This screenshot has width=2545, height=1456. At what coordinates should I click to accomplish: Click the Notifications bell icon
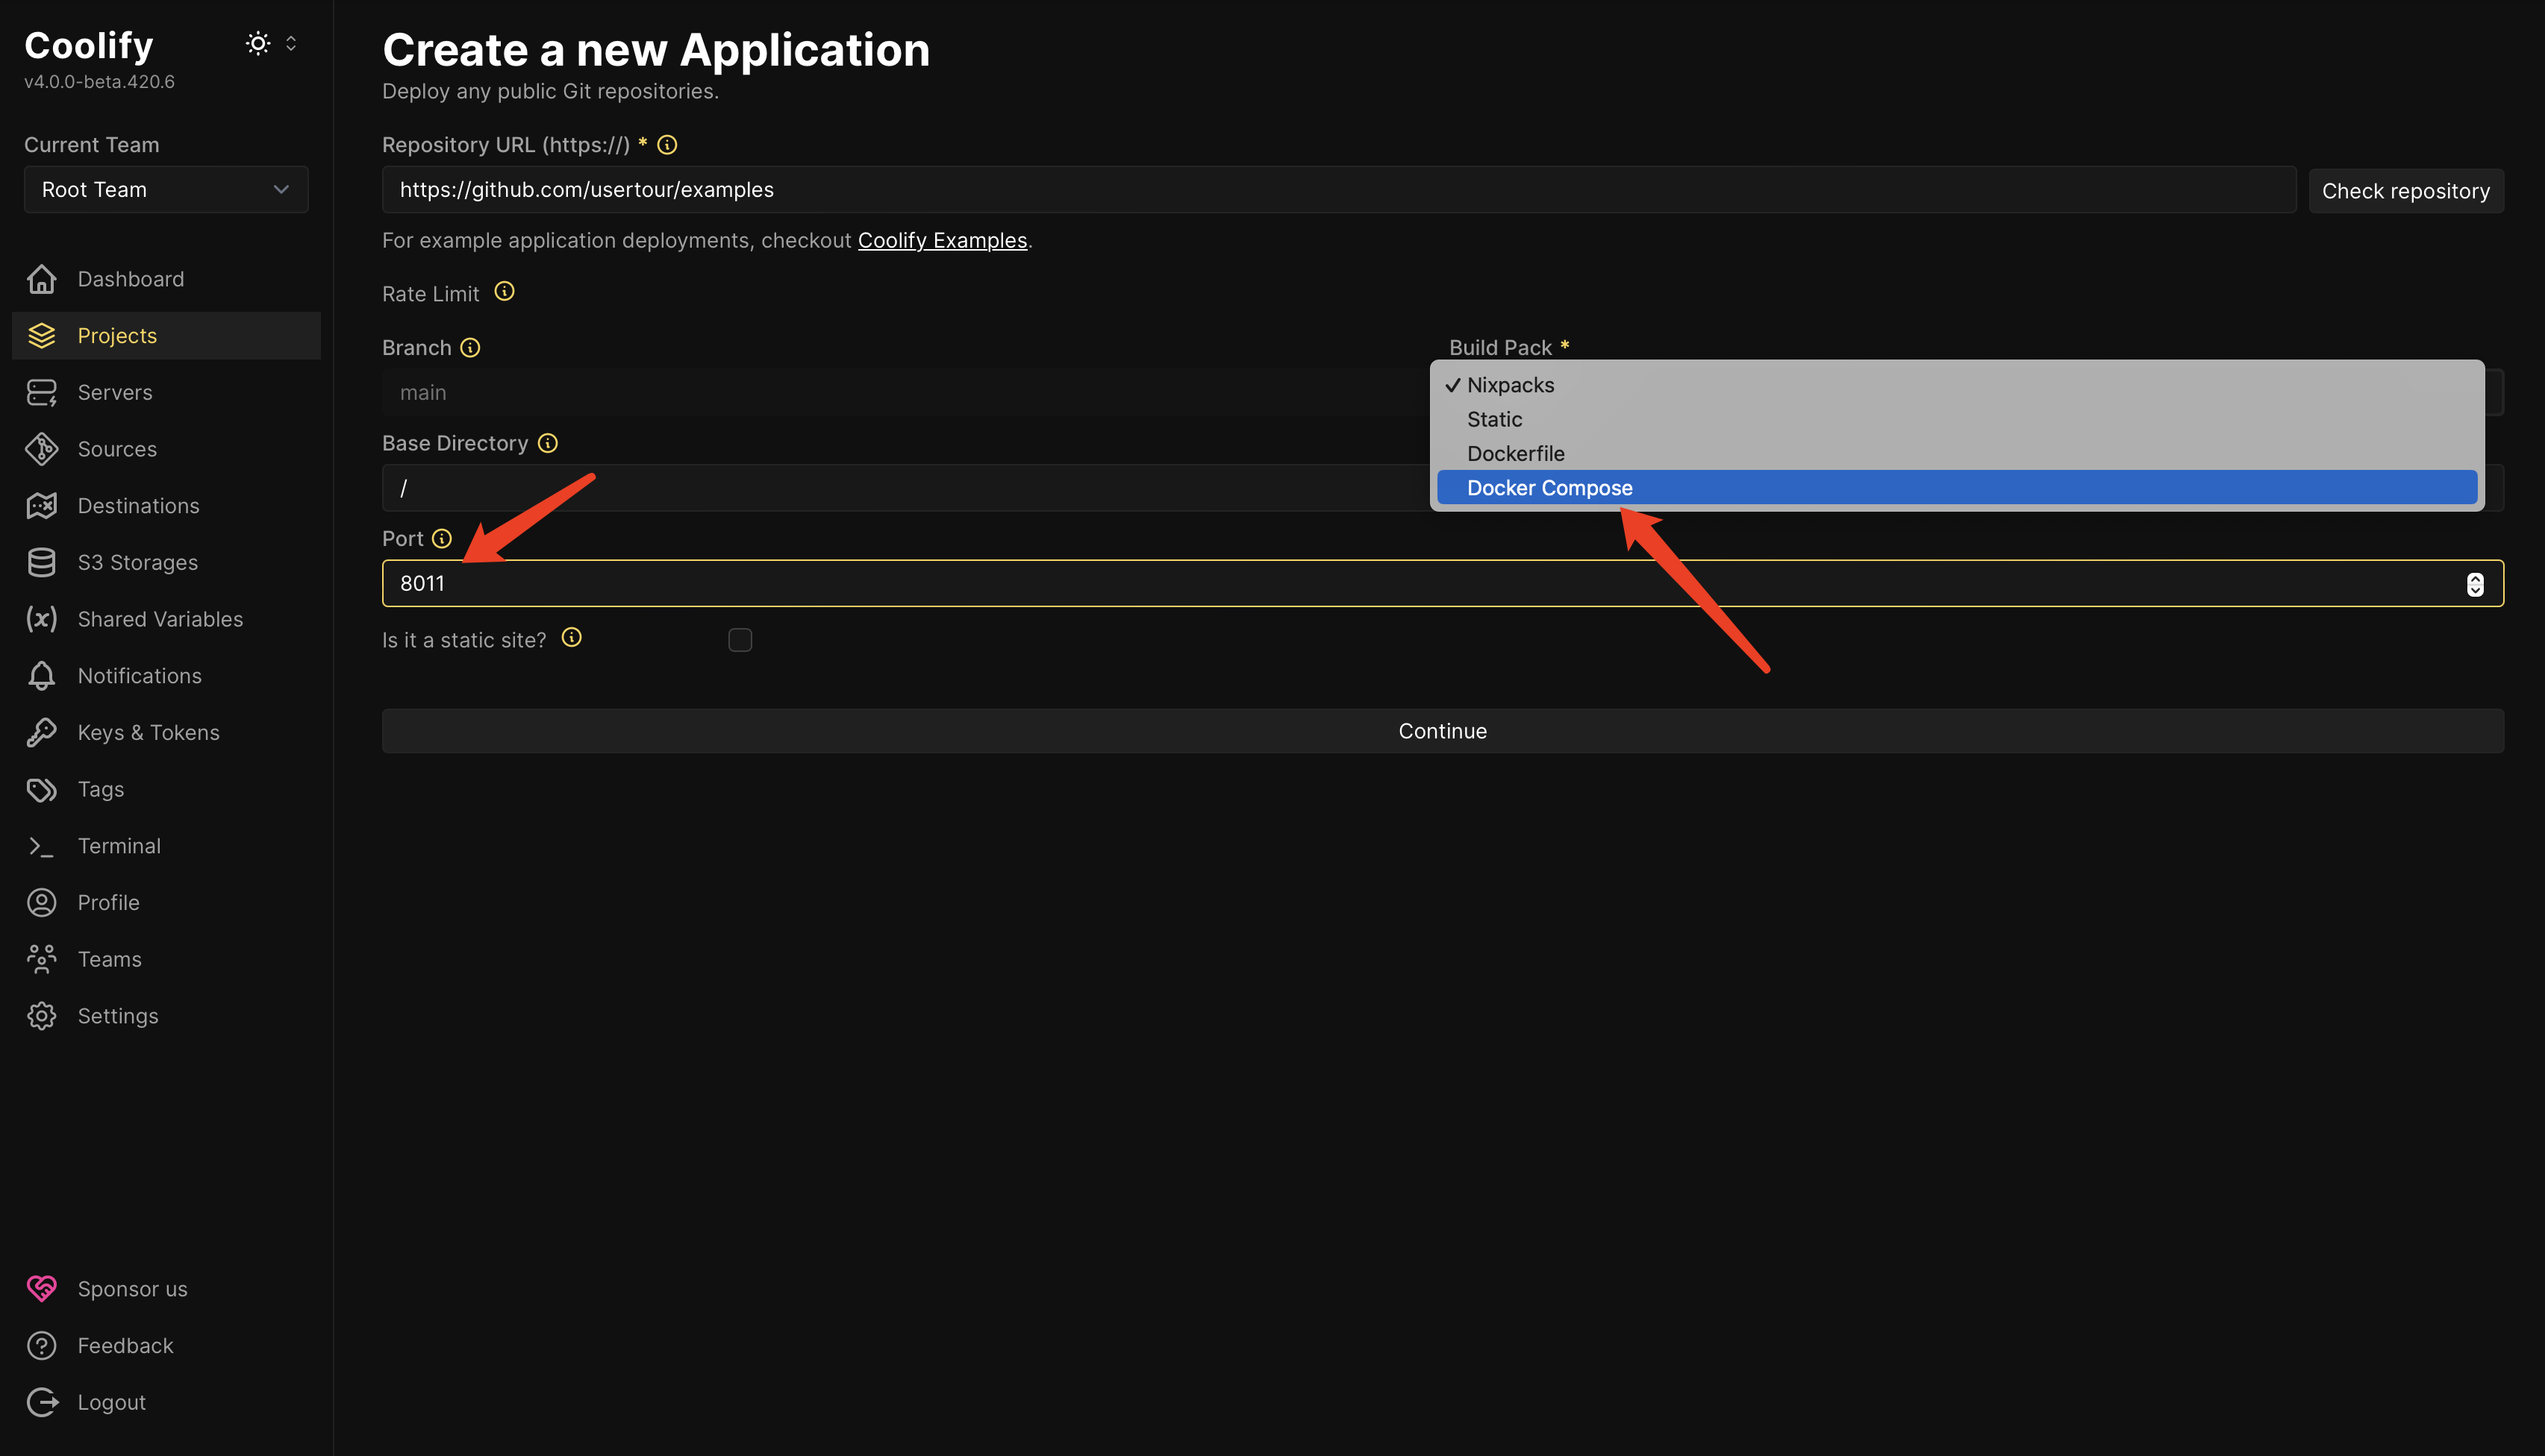(x=41, y=676)
